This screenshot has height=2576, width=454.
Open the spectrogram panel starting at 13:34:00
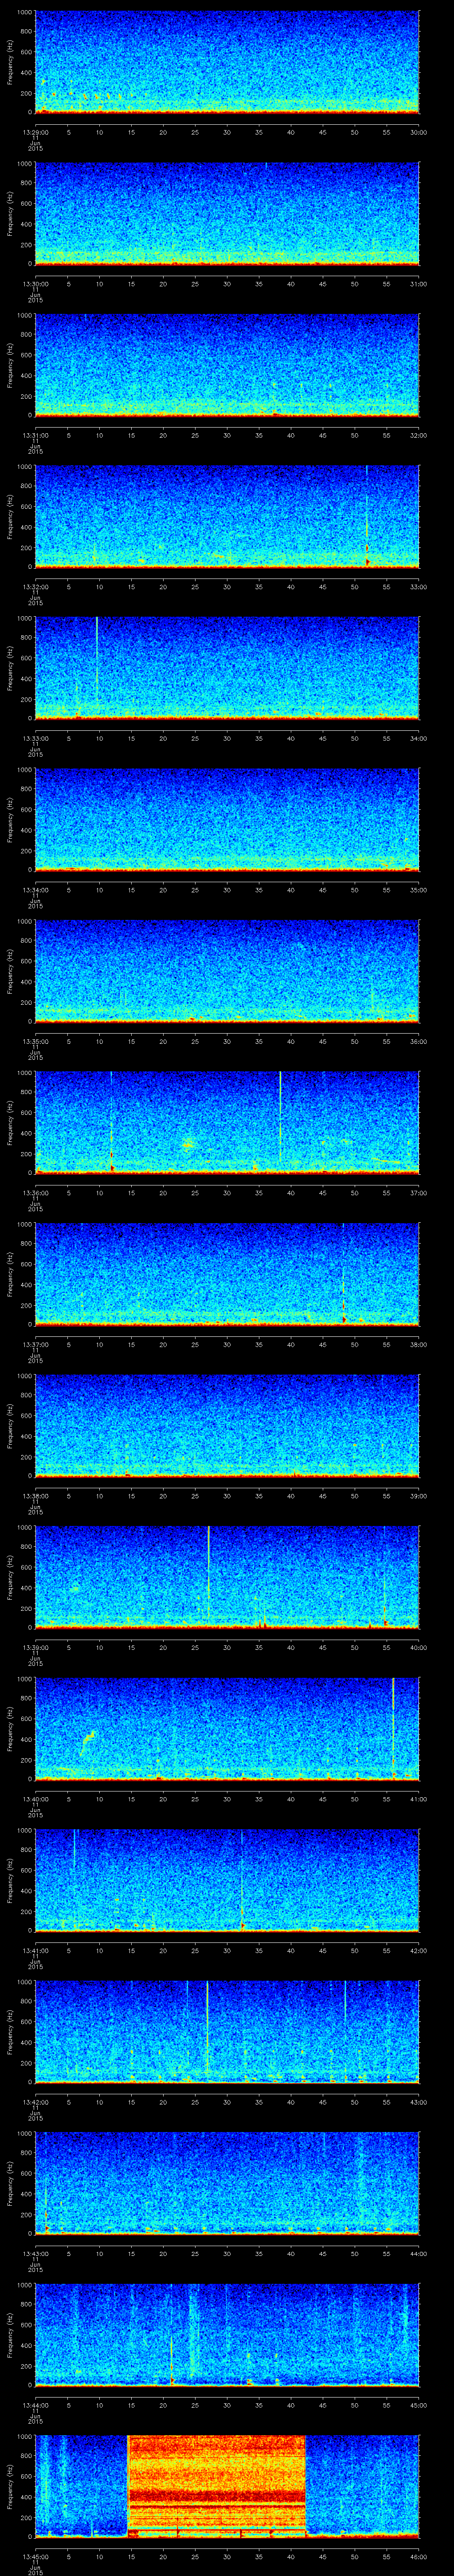[x=227, y=819]
